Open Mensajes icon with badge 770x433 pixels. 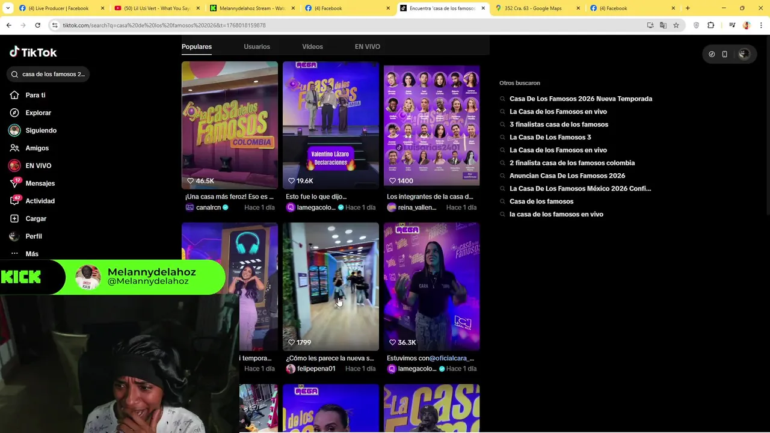click(14, 183)
